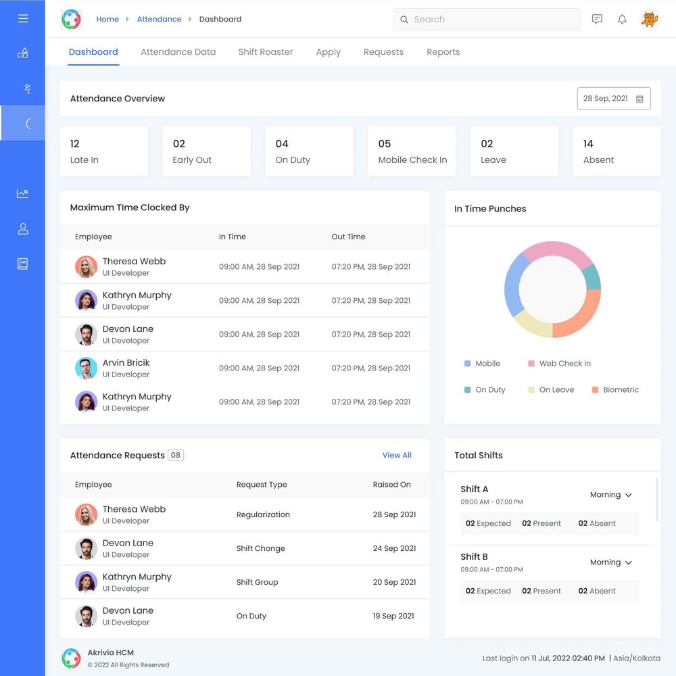This screenshot has width=676, height=676.
Task: Click the Raised On column header
Action: tap(392, 485)
